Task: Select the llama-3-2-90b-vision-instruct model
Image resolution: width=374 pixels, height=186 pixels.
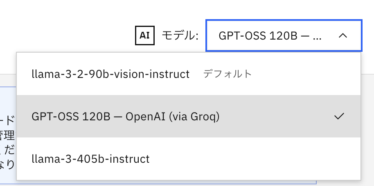Action: [x=110, y=74]
